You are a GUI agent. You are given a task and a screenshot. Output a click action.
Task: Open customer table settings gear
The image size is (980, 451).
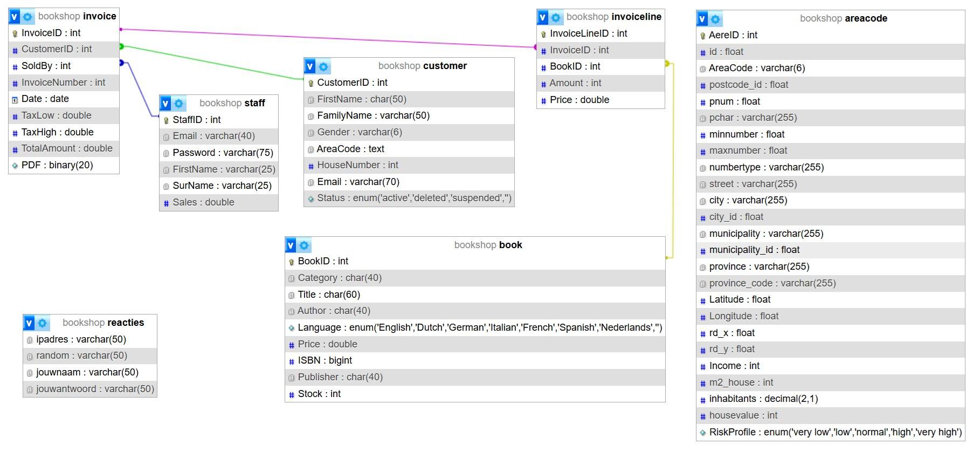pos(323,66)
